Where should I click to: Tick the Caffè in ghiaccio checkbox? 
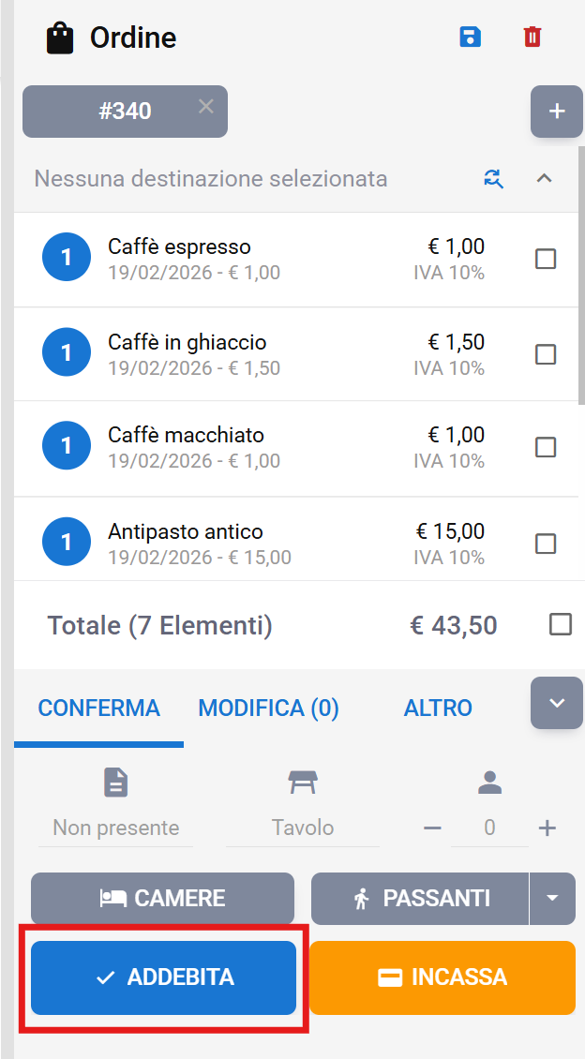click(546, 354)
